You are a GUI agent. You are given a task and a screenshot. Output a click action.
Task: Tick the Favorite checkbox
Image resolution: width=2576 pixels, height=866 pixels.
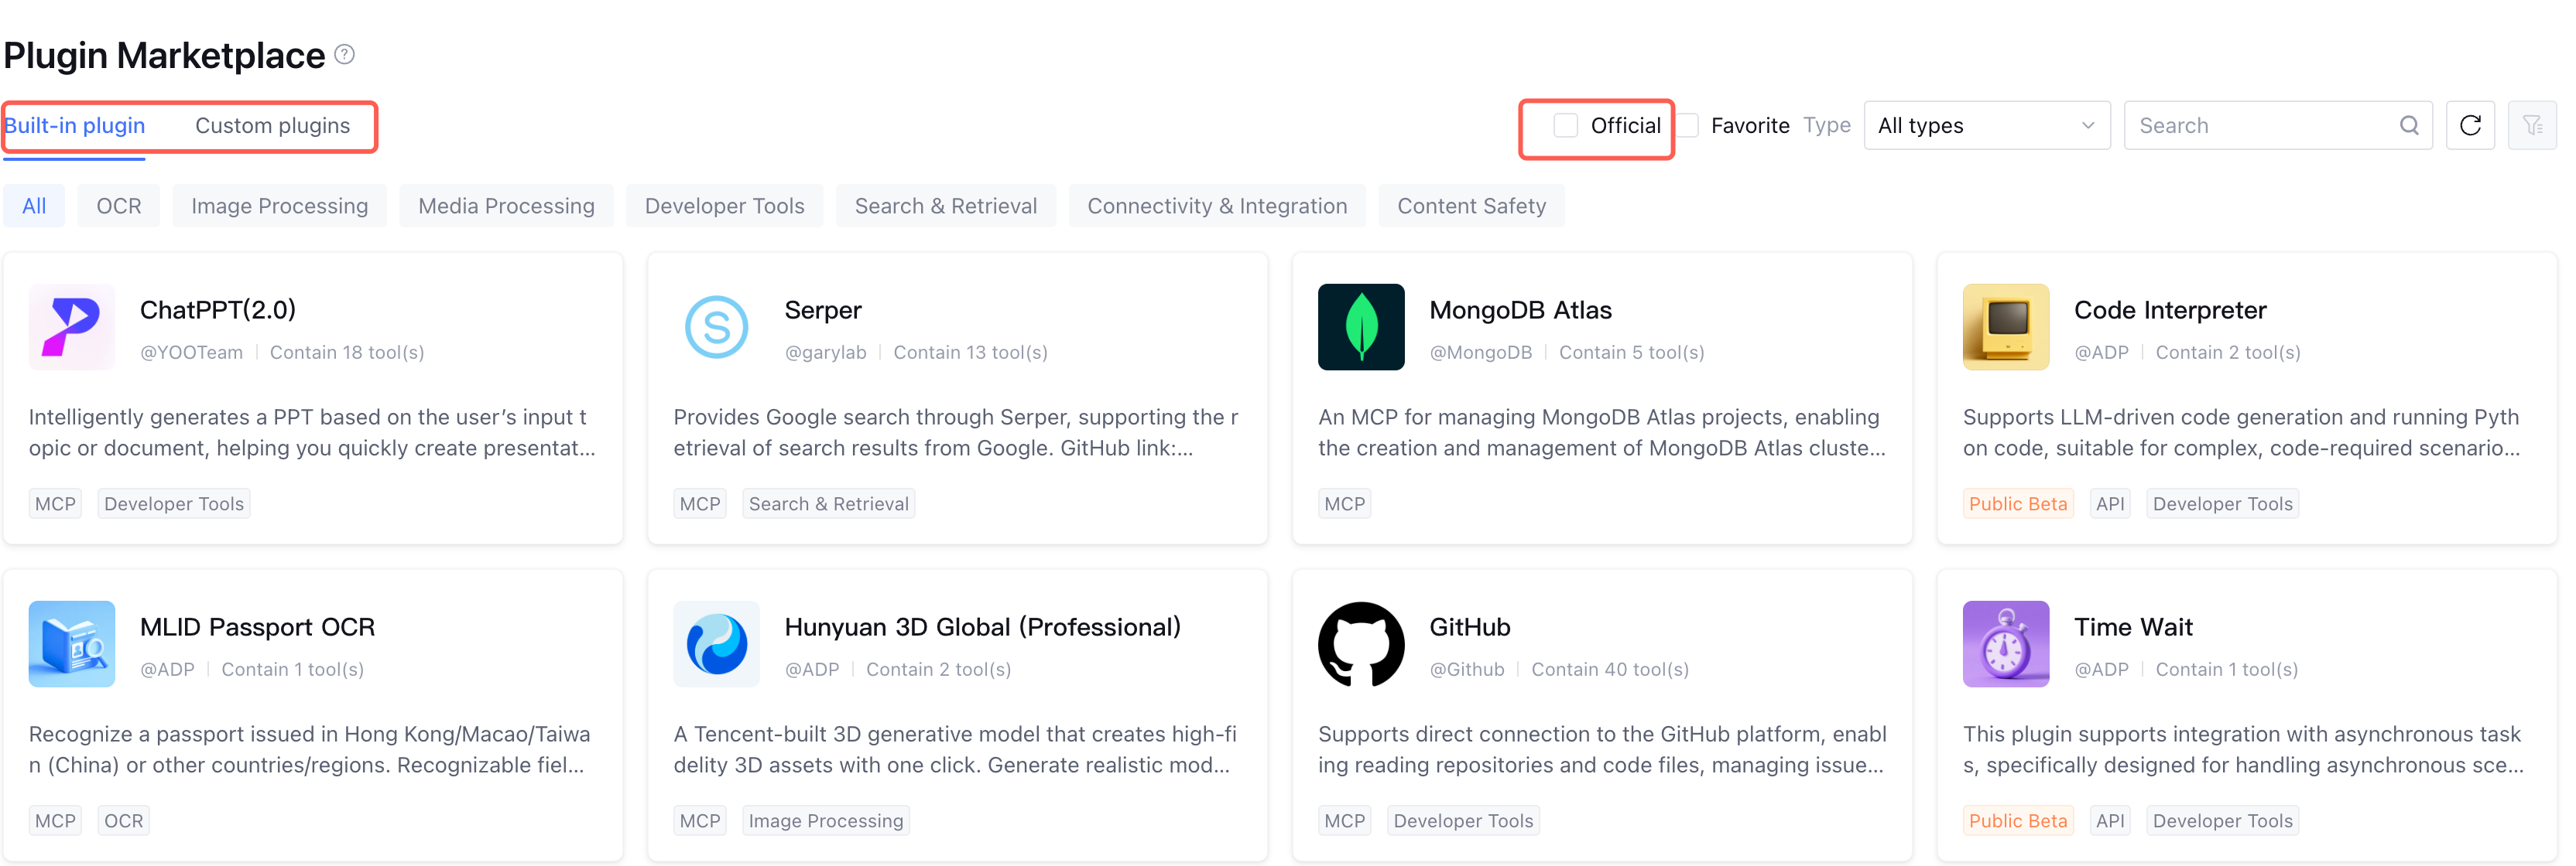(1688, 124)
